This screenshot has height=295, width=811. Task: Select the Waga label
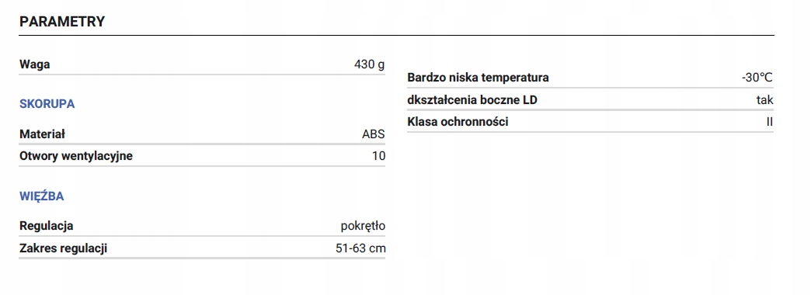35,64
